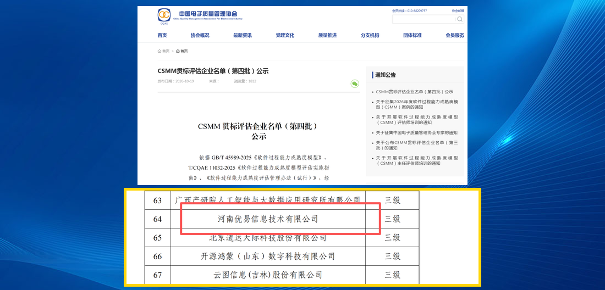This screenshot has height=290, width=605.
Task: Click row number 64 in the table
Action: pos(157,219)
